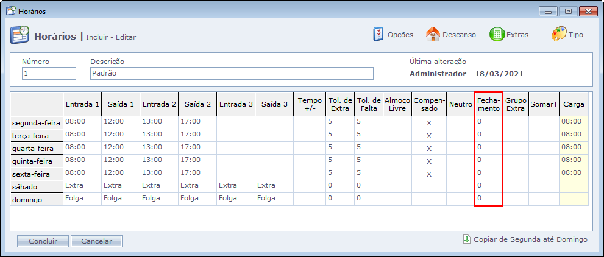Screen dimensions: 604x257
Task: Toggle Compensado mark for quarta-feira
Action: (429, 148)
